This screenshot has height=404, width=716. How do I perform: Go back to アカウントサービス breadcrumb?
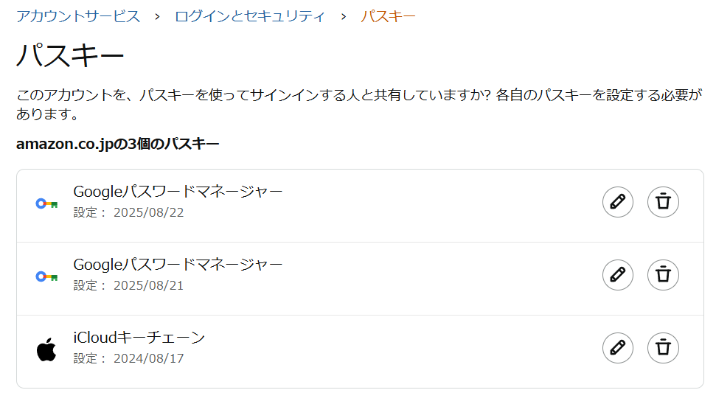point(78,16)
